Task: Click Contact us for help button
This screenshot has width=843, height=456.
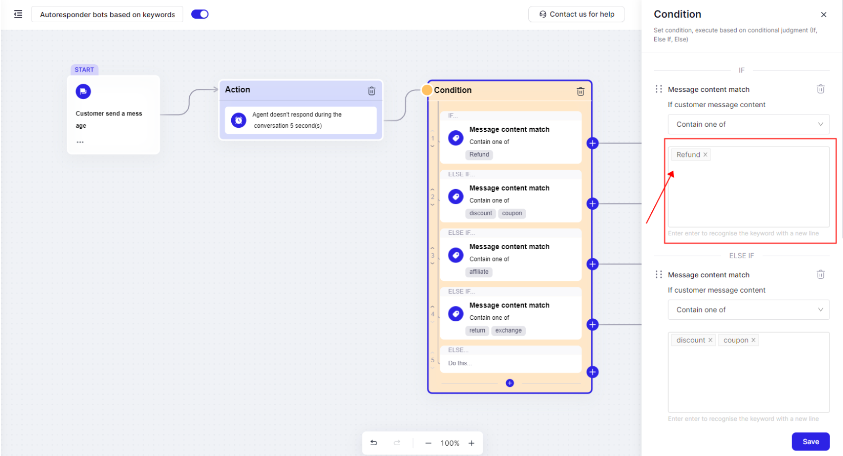Action: click(x=576, y=14)
